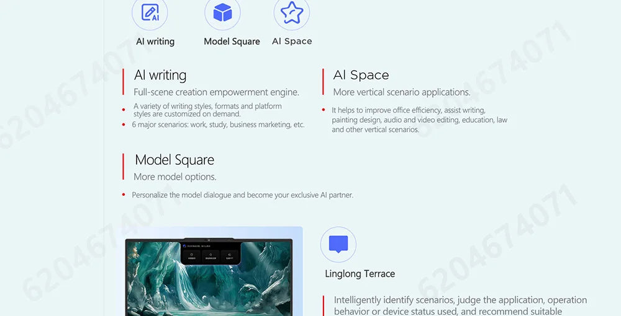Click the AI writing pencil icon

[150, 12]
